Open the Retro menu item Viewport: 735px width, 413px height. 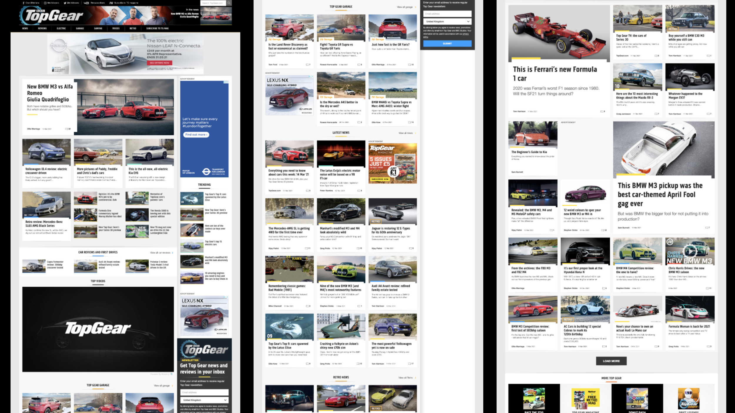coord(133,28)
